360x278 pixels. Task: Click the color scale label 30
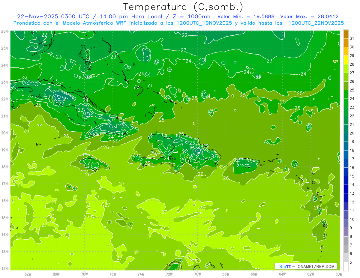(352, 47)
